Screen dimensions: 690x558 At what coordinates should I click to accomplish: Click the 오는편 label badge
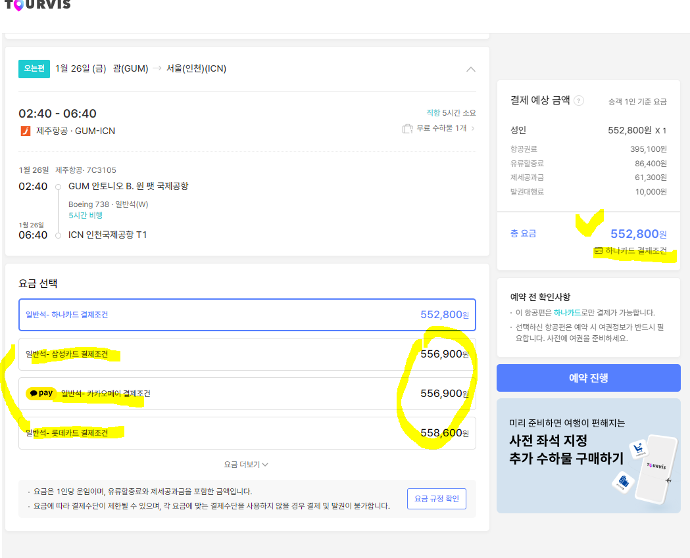click(x=34, y=68)
